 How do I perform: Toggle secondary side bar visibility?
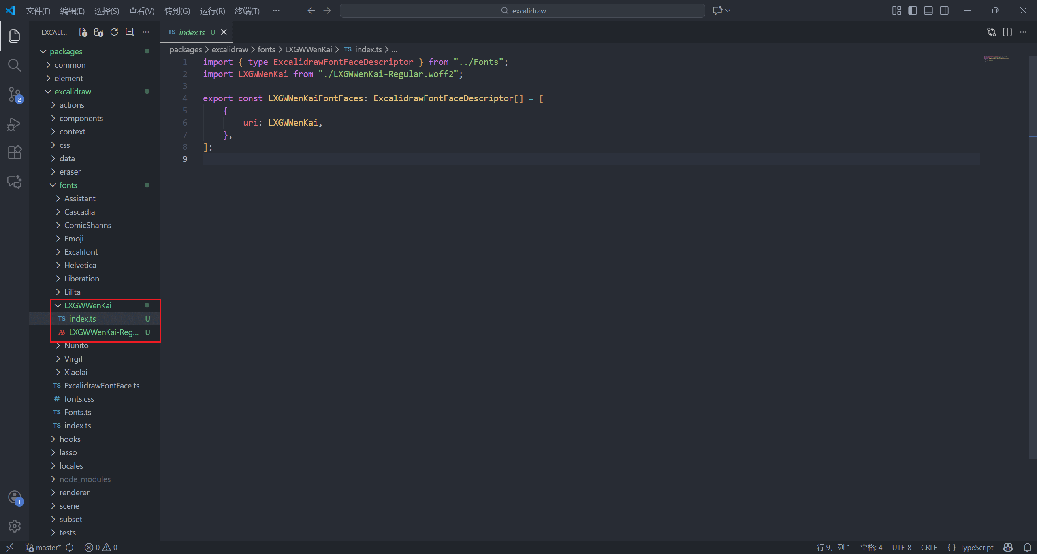point(944,11)
